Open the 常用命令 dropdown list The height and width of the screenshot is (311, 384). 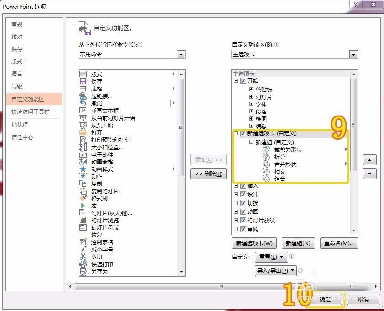pos(181,54)
